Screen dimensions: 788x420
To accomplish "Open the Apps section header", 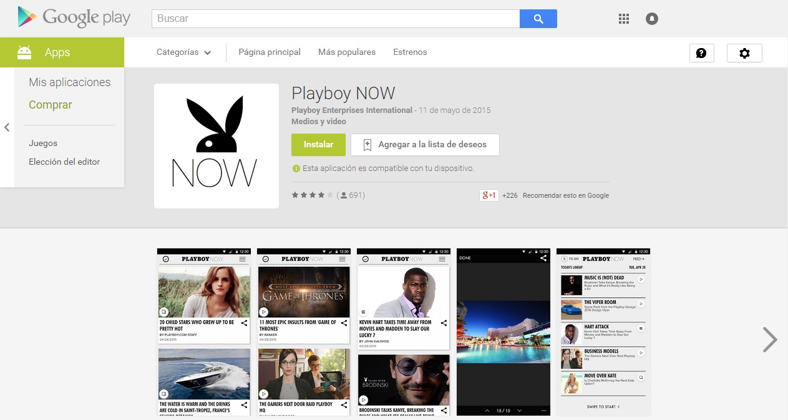I will tap(62, 52).
